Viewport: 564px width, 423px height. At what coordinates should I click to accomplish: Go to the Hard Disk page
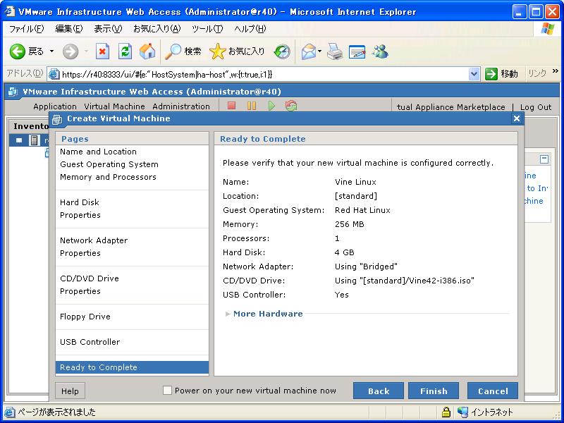(80, 202)
